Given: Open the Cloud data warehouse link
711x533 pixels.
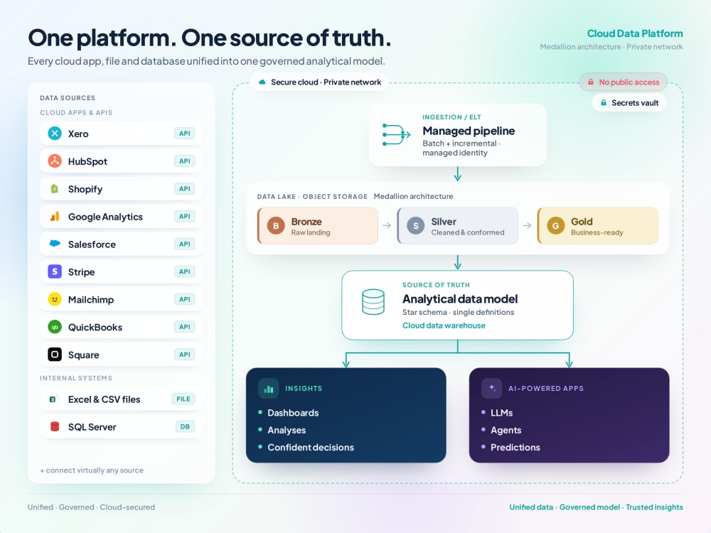Looking at the screenshot, I should [444, 325].
